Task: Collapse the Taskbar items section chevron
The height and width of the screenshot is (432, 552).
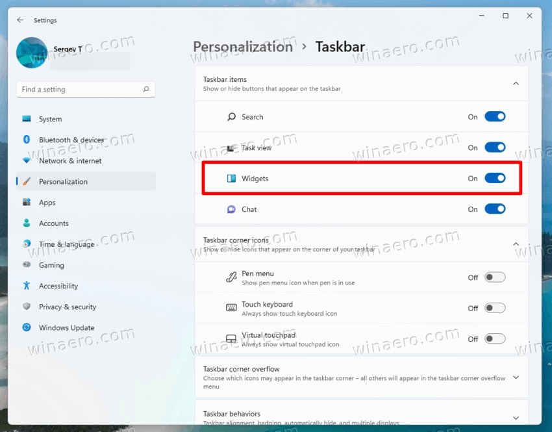Action: pos(516,83)
